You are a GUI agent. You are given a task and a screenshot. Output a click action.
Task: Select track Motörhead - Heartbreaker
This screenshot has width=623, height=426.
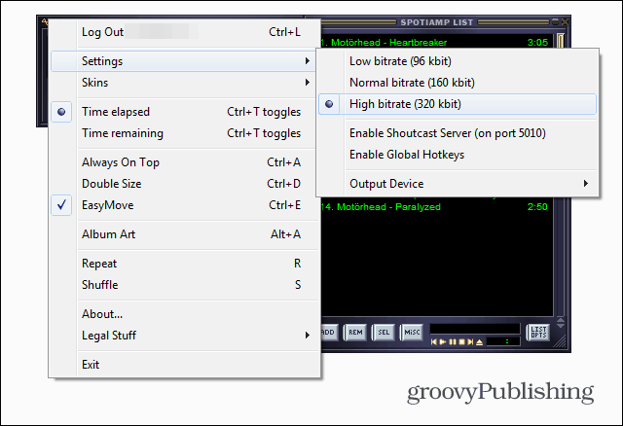pos(435,43)
